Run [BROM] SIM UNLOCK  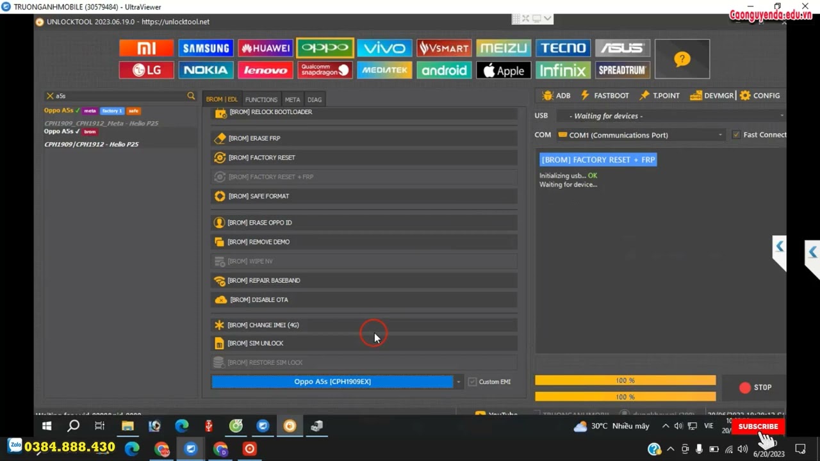(x=364, y=343)
